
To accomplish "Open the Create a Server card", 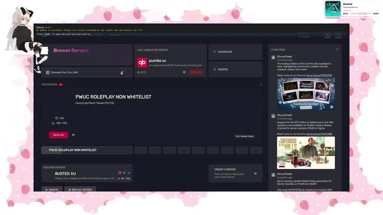I will point(235,173).
